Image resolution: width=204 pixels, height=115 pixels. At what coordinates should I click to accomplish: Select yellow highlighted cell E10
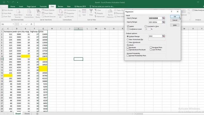25,56
